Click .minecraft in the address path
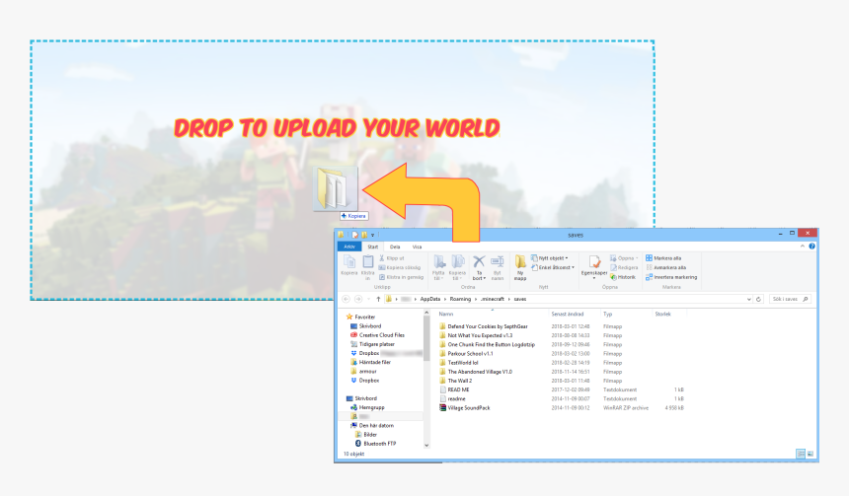The height and width of the screenshot is (496, 849). pyautogui.click(x=493, y=299)
